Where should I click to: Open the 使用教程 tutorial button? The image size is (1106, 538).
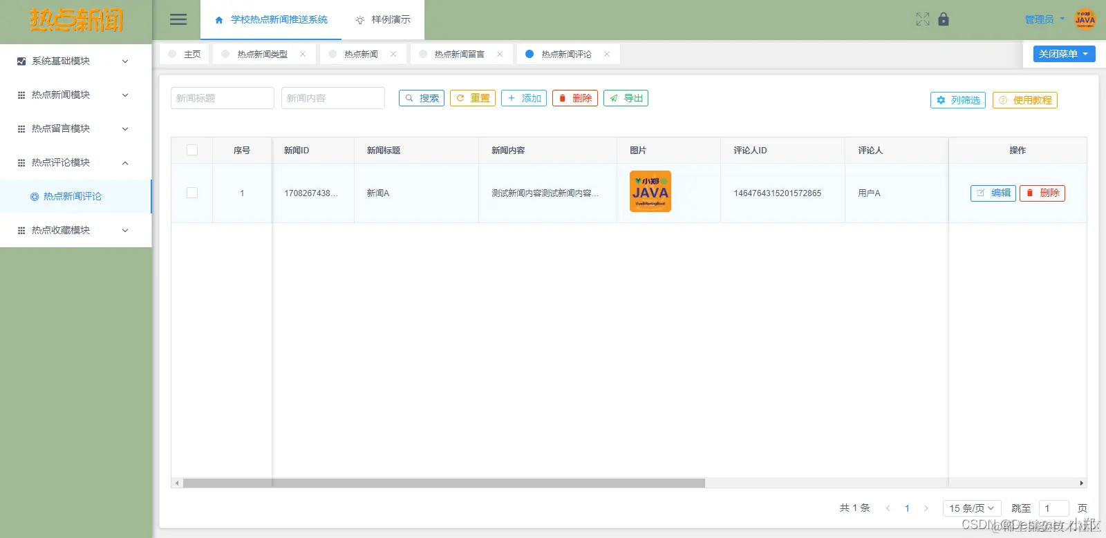coord(1025,100)
